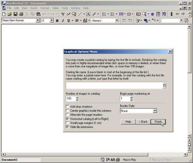The width and height of the screenshot is (193, 163).
Task: Open the Numbering options arrow
Action: pyautogui.click(x=108, y=14)
